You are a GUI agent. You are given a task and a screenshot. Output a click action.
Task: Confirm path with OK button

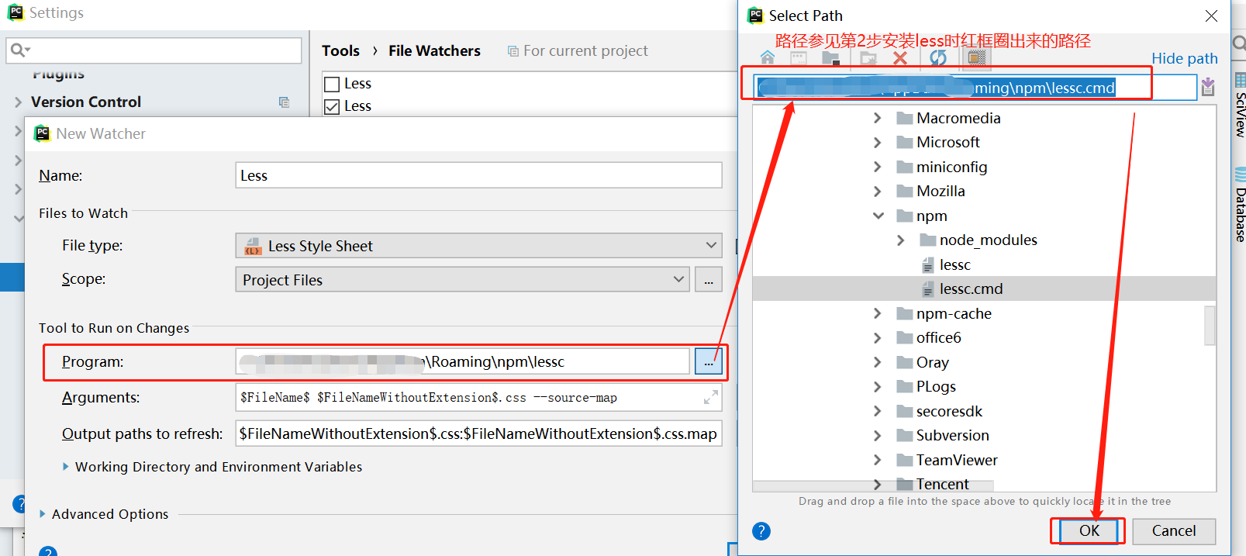tap(1089, 530)
